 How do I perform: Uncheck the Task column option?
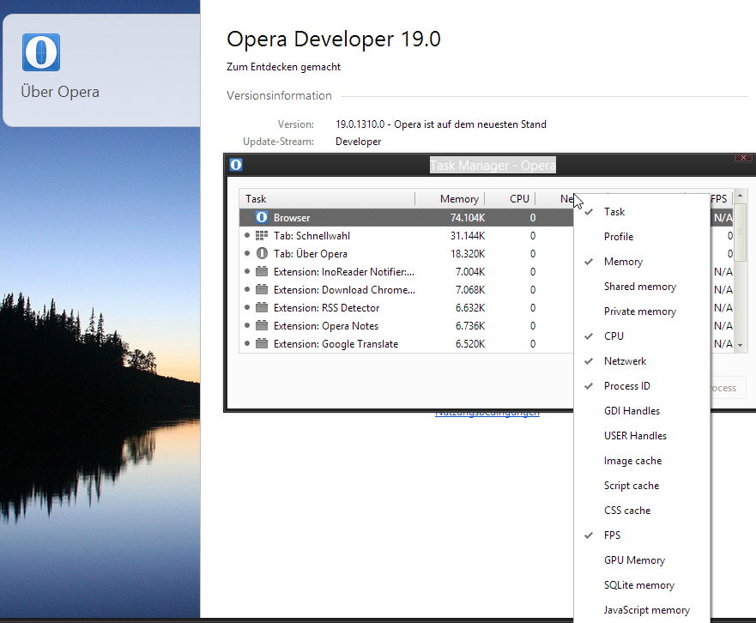click(x=642, y=212)
